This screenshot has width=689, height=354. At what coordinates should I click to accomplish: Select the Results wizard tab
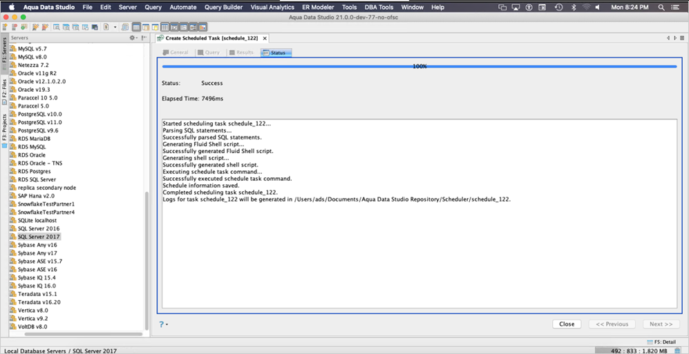click(240, 52)
